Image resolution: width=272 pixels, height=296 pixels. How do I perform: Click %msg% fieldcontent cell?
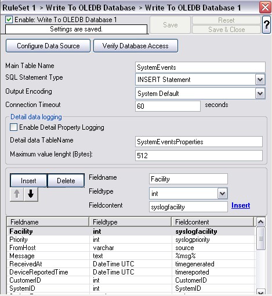[213, 256]
